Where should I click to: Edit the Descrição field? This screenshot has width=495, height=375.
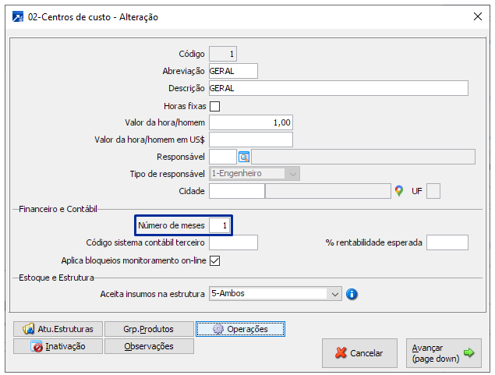[338, 88]
